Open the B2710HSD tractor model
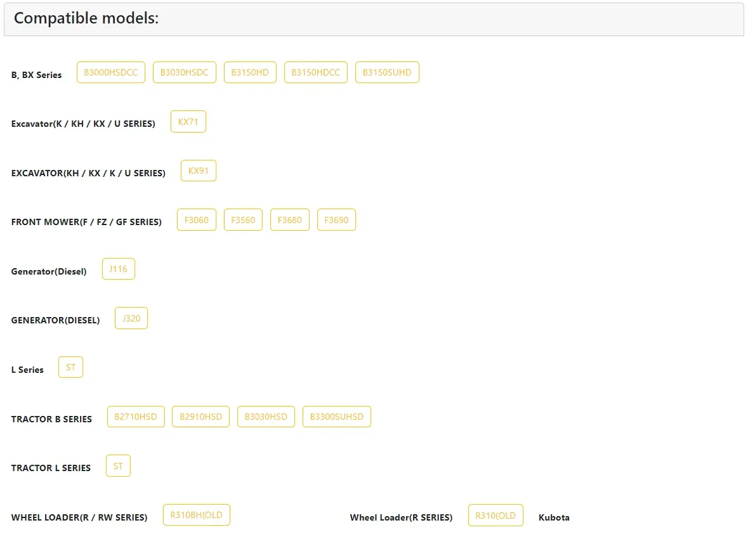Screen dimensions: 748x551 click(x=136, y=417)
